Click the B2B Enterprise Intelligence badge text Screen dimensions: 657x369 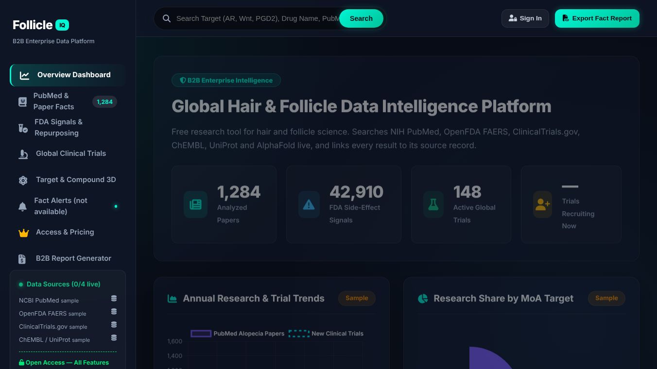tap(230, 81)
